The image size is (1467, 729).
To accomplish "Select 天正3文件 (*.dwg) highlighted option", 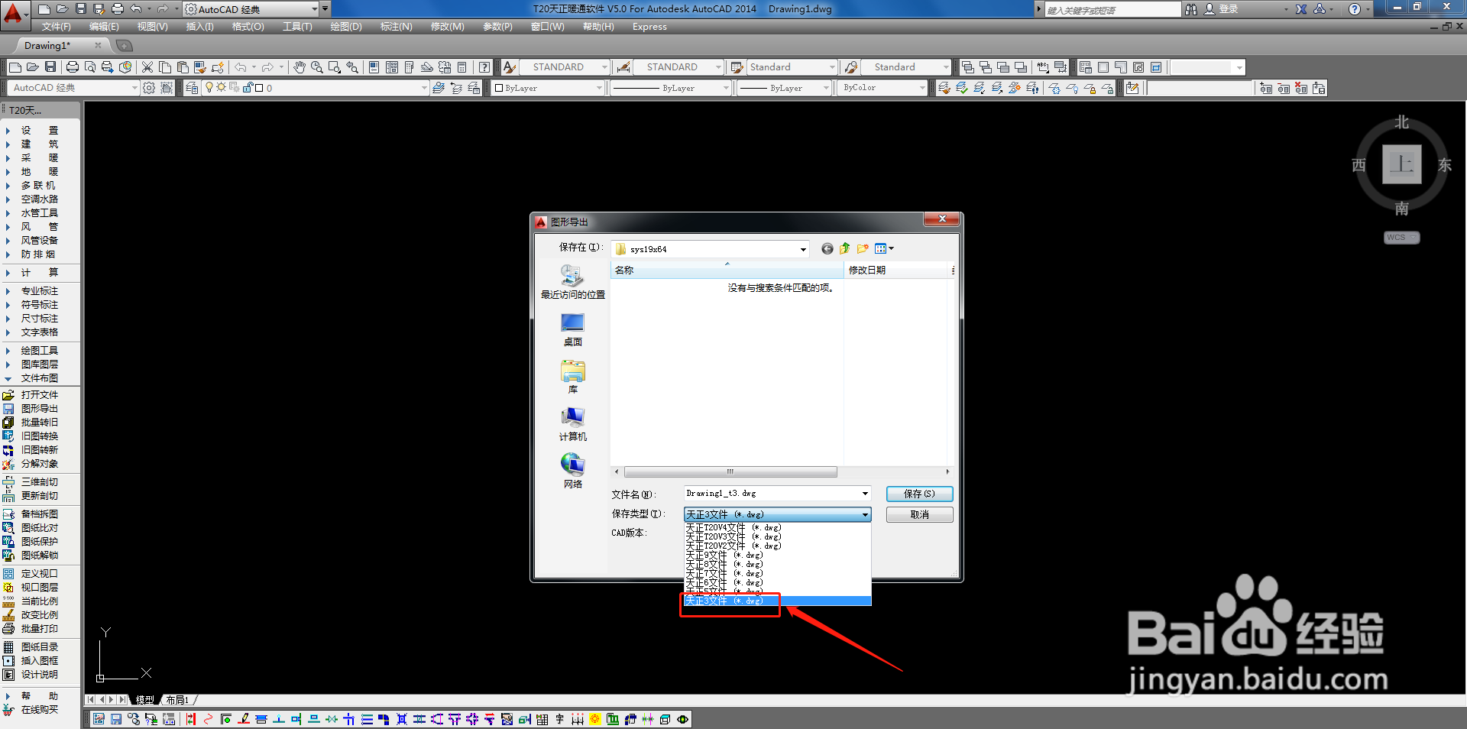I will point(777,601).
